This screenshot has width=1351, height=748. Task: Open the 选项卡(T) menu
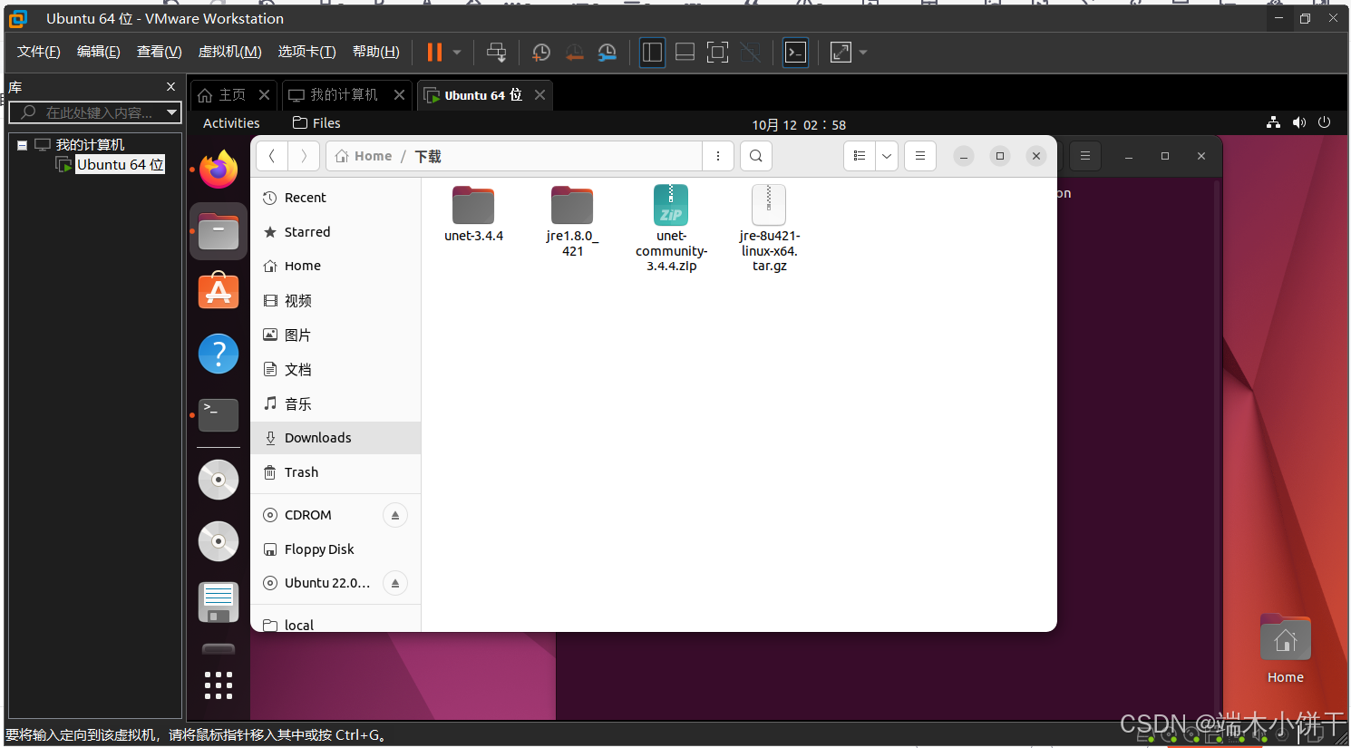click(306, 52)
